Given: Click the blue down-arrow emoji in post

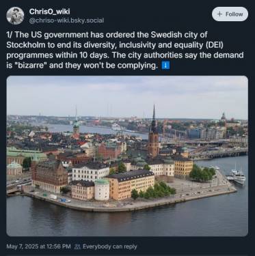Looking at the screenshot, I should coord(165,66).
